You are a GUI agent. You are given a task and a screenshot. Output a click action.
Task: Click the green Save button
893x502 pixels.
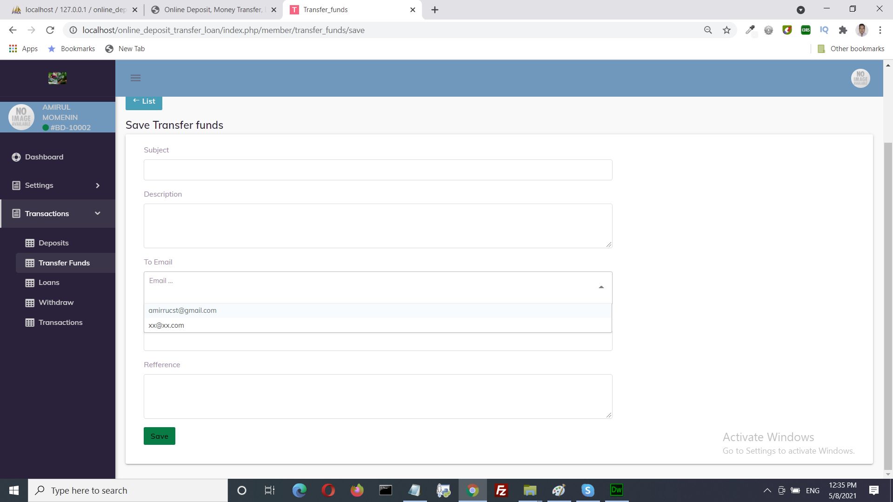pyautogui.click(x=159, y=436)
